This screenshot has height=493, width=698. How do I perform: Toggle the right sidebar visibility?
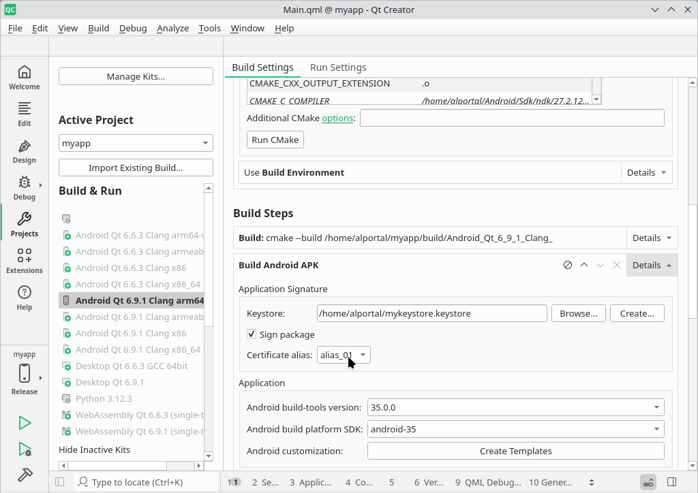[672, 482]
